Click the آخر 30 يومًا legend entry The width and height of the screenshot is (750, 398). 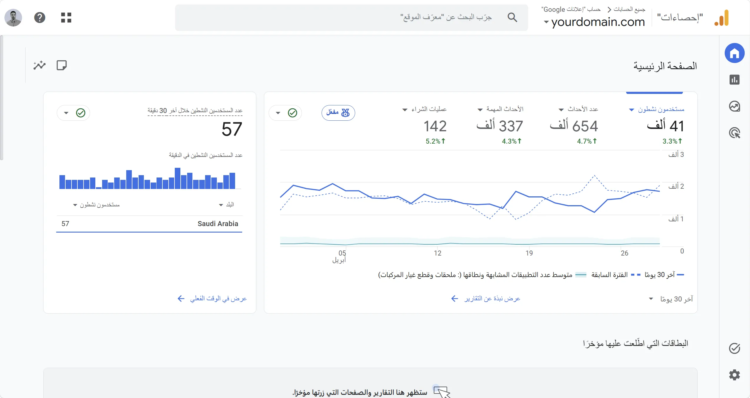point(664,275)
